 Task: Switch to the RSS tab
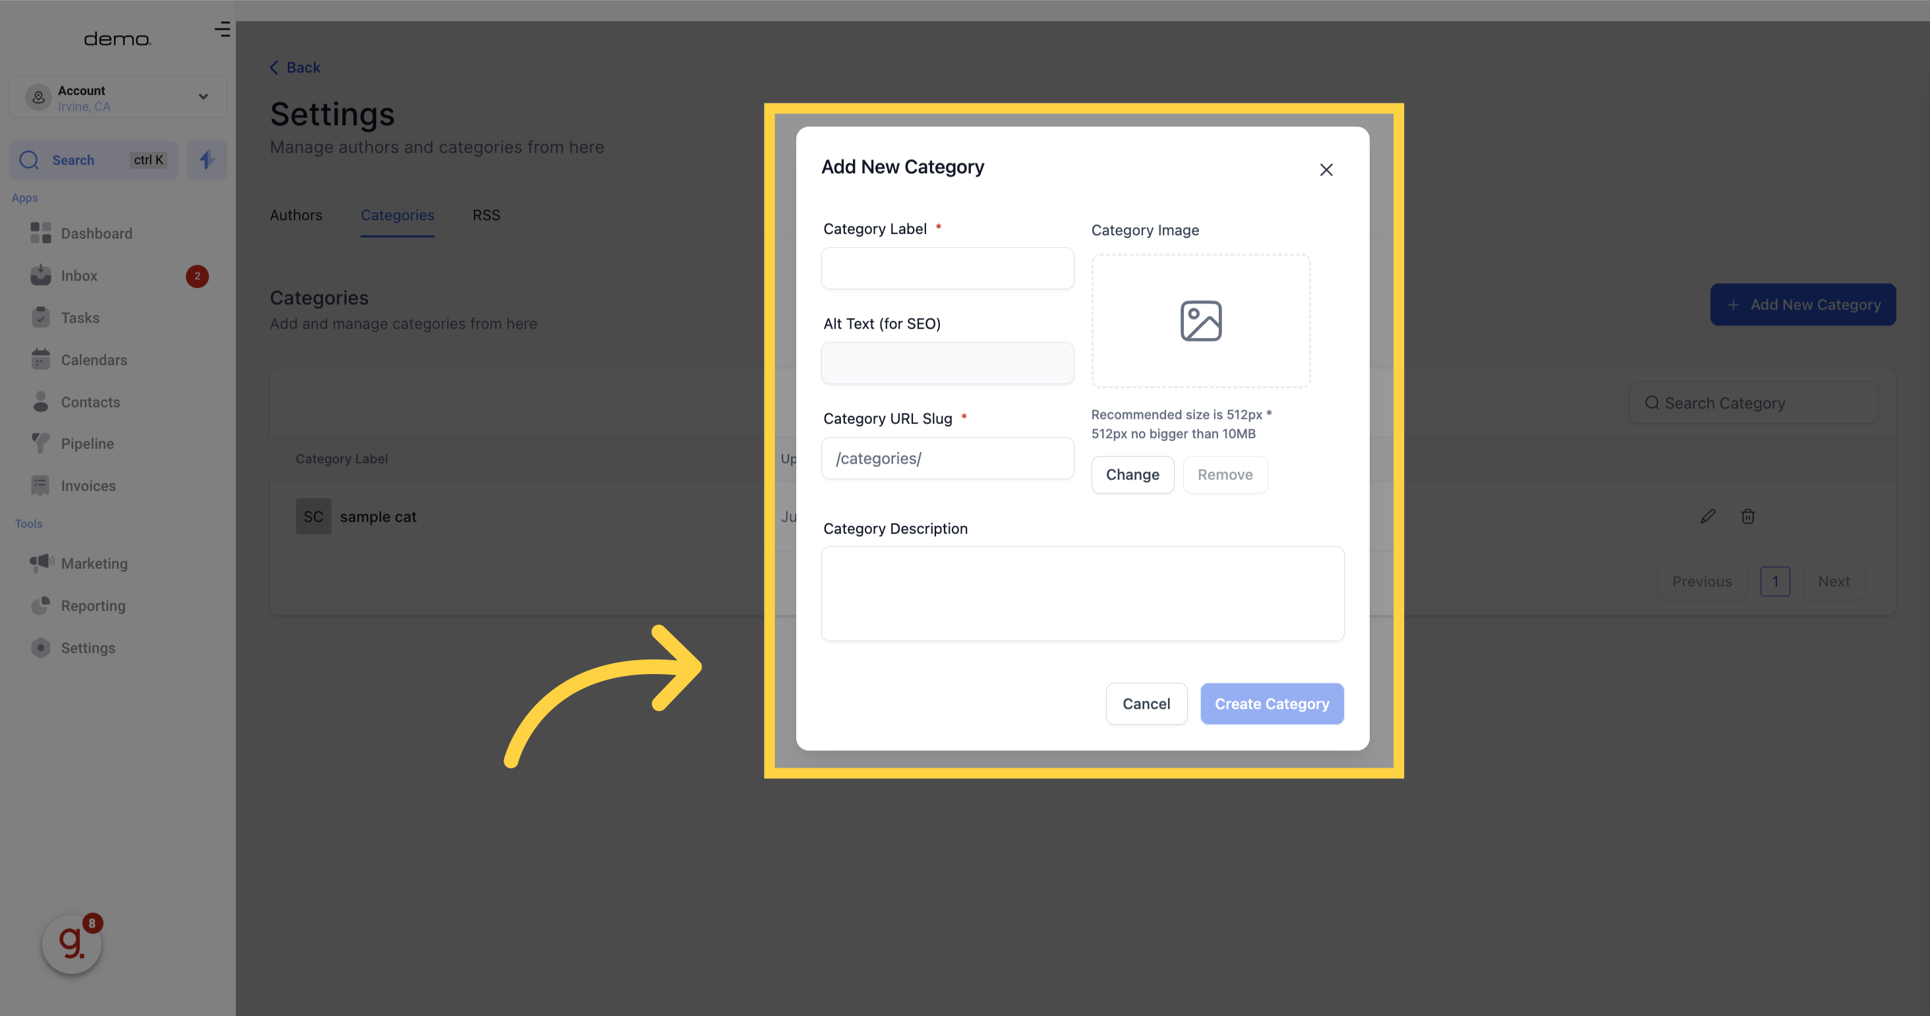coord(486,215)
